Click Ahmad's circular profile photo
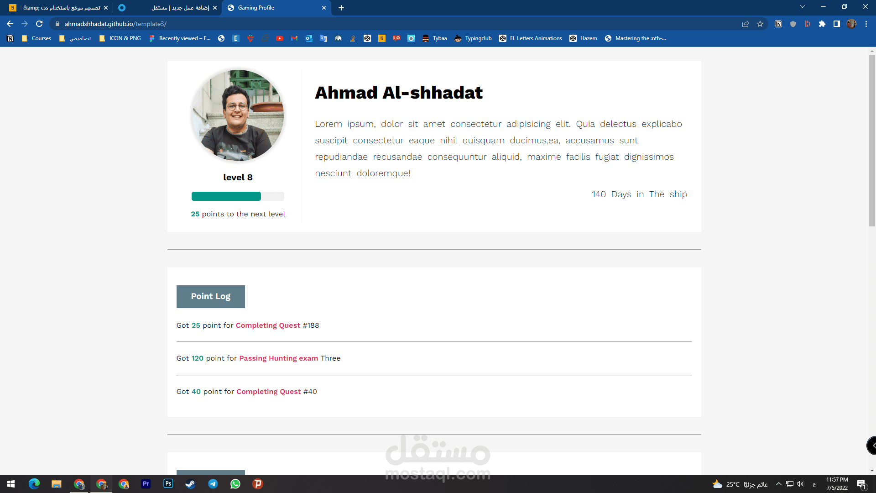This screenshot has height=493, width=876. (x=238, y=115)
